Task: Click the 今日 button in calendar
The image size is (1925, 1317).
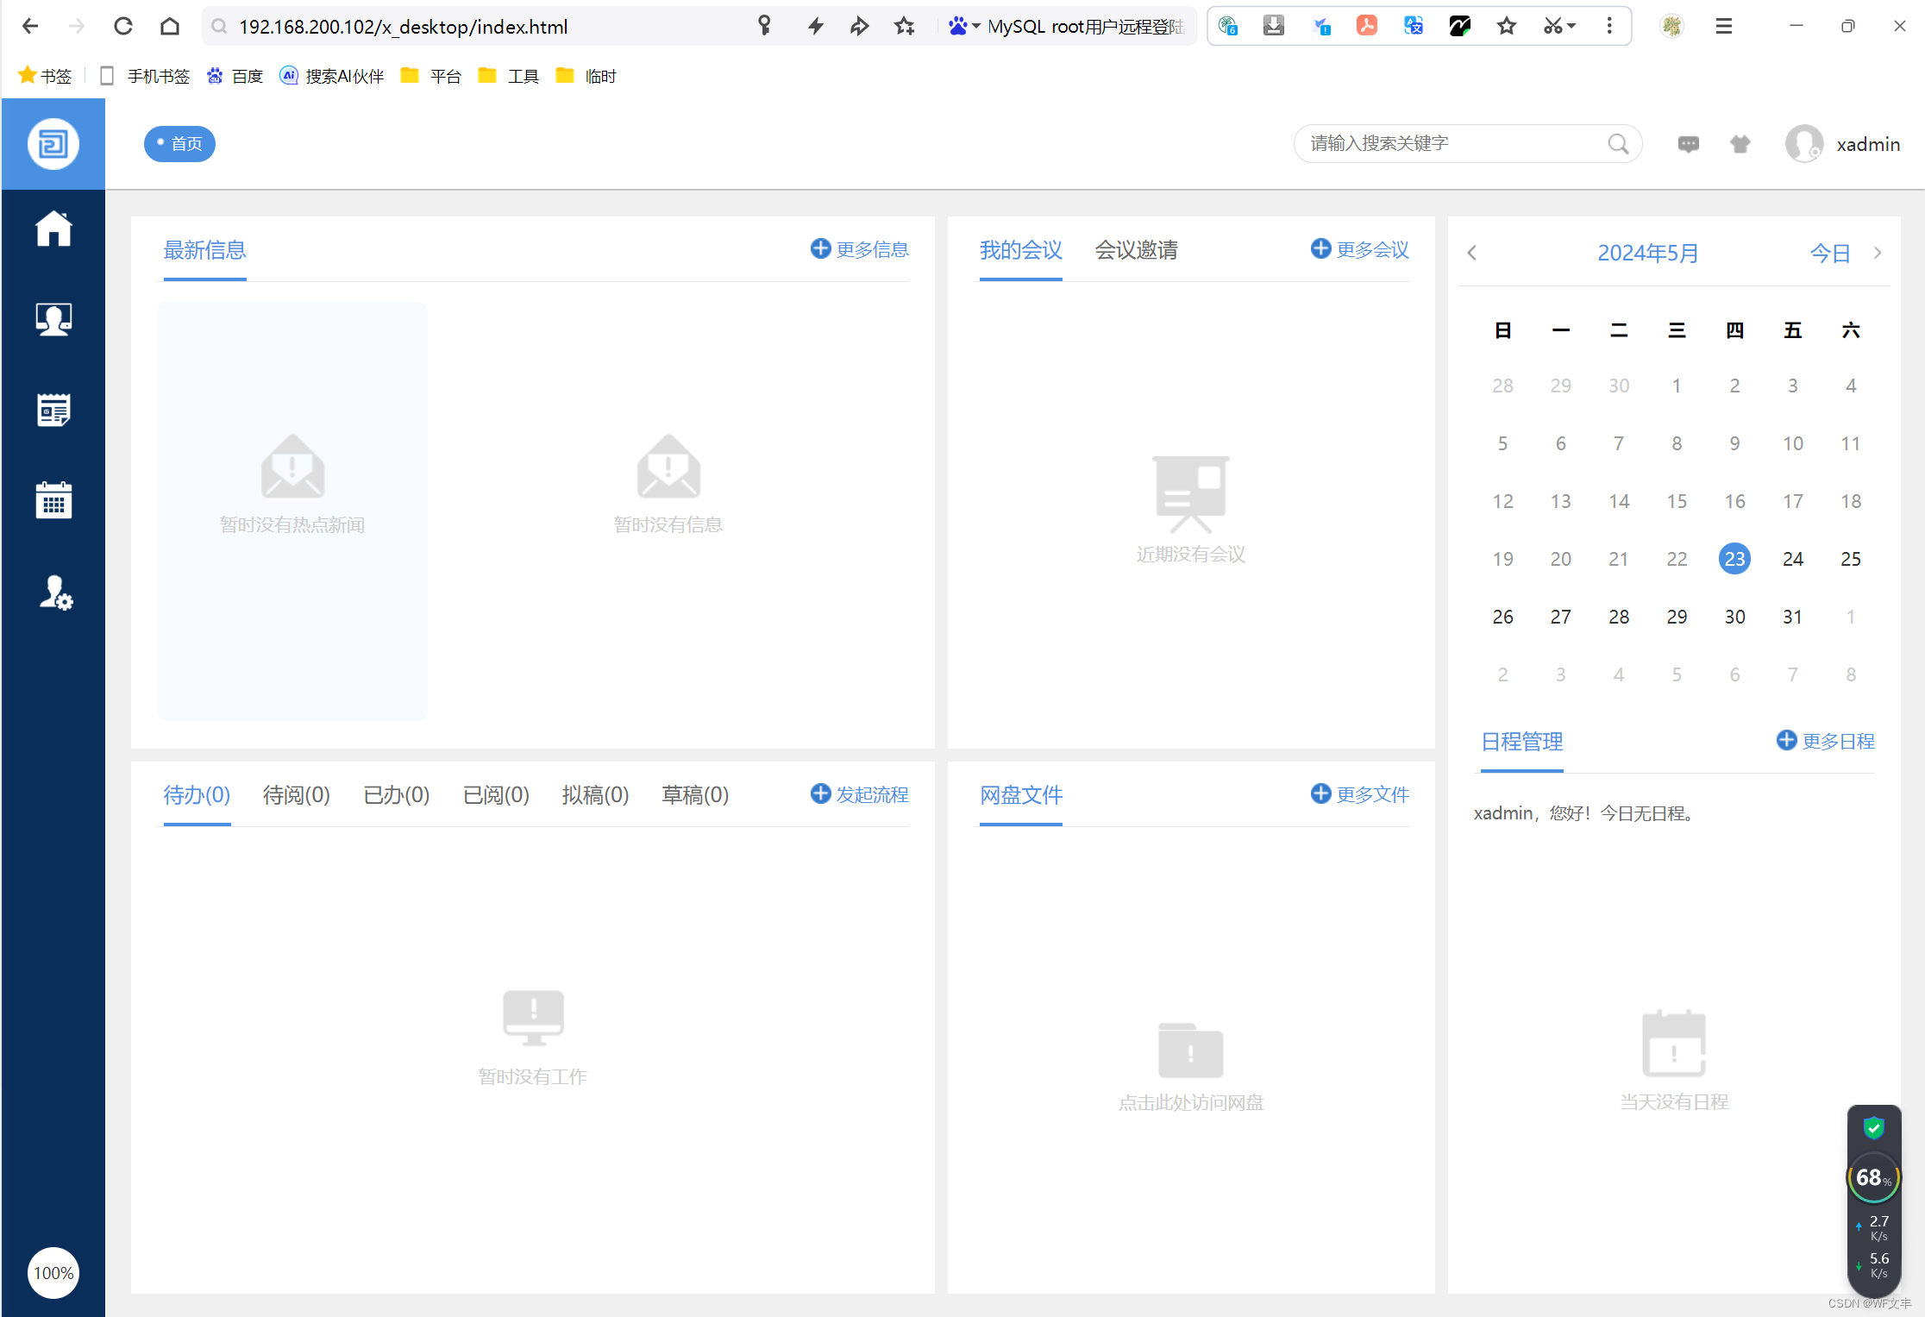Action: pos(1829,252)
